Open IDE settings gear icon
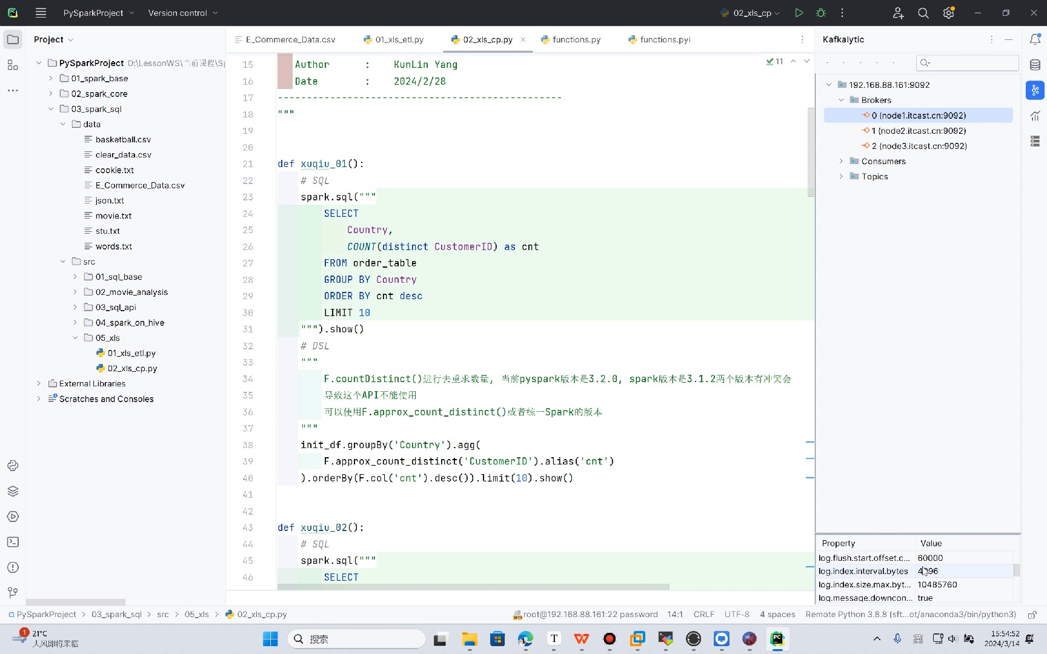Viewport: 1047px width, 654px height. click(949, 13)
